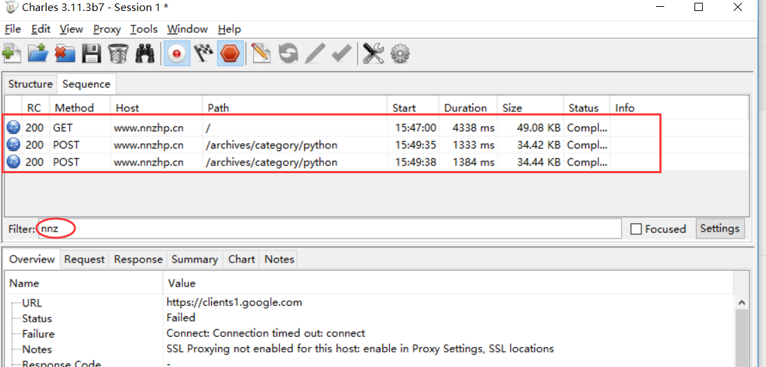
Task: Click the Overview scrollbar up arrow
Action: (742, 302)
